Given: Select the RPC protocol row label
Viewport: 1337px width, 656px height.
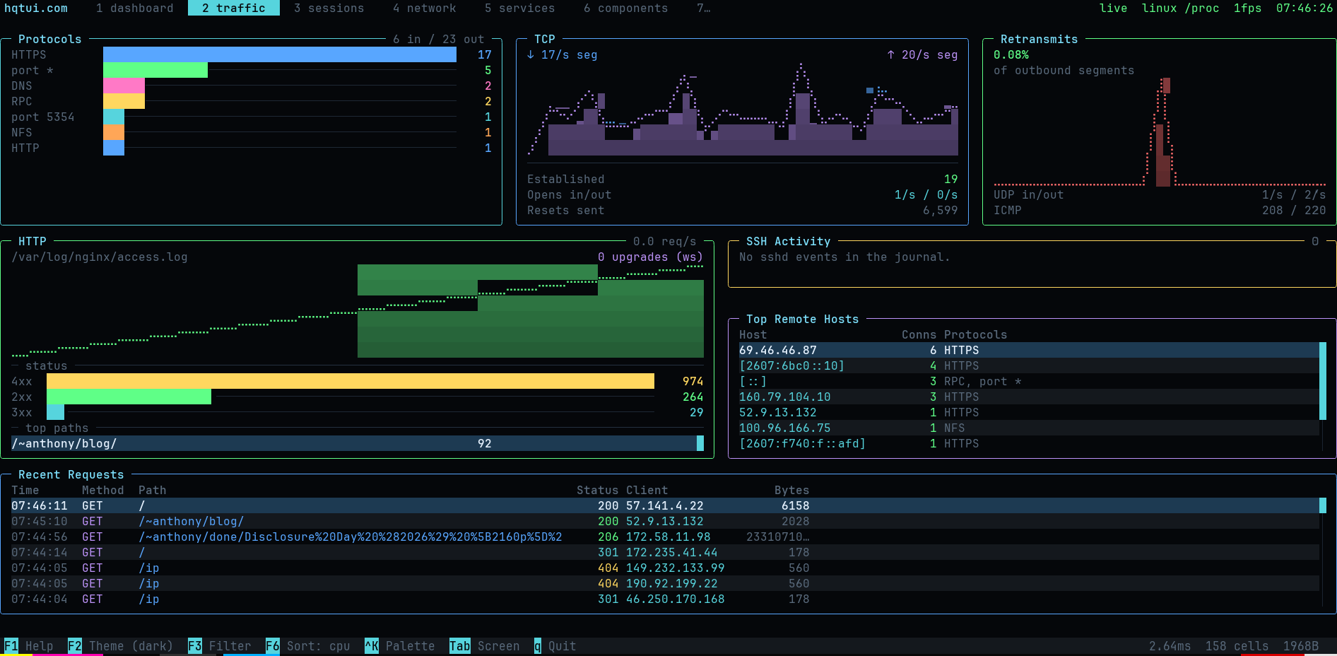Looking at the screenshot, I should 22,101.
